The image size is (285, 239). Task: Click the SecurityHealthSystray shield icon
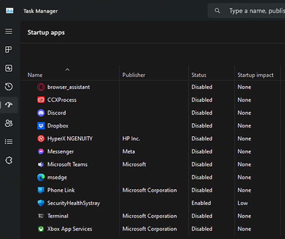(41, 203)
